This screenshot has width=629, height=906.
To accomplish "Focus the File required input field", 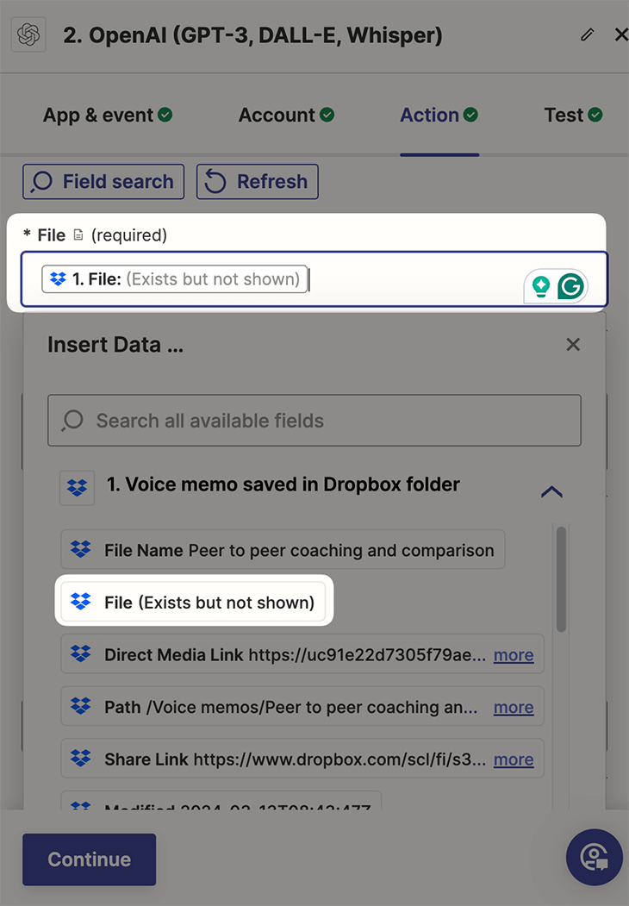I will [x=314, y=279].
